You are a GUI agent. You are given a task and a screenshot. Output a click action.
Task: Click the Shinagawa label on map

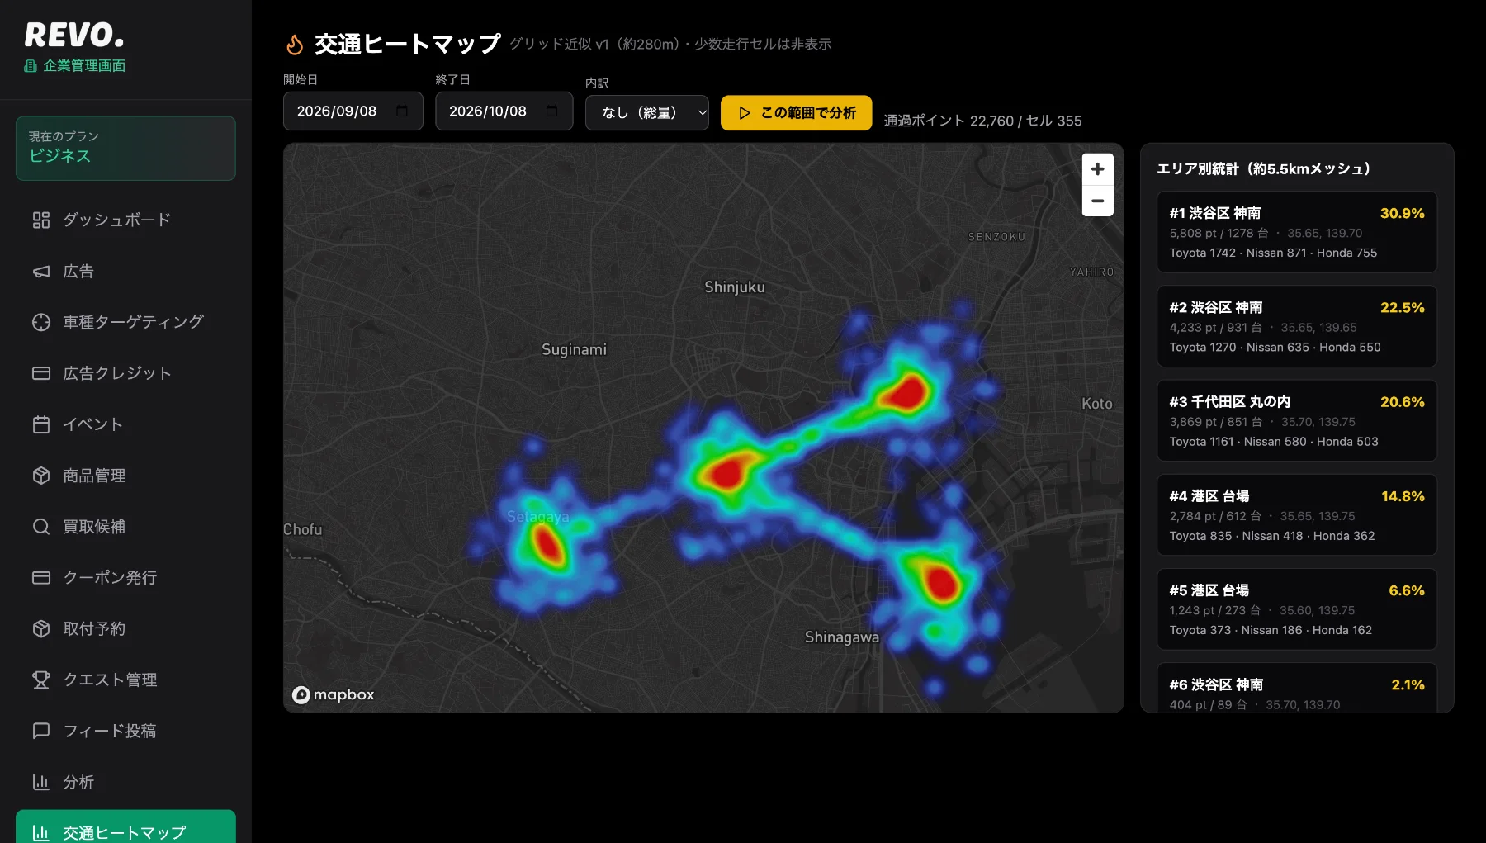coord(842,637)
